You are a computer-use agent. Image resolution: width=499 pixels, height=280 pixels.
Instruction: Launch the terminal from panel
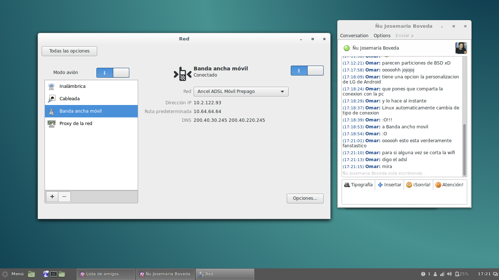coord(54,274)
